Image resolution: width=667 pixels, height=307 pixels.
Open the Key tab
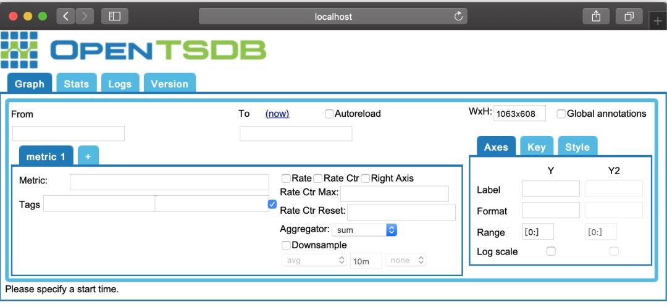point(537,146)
